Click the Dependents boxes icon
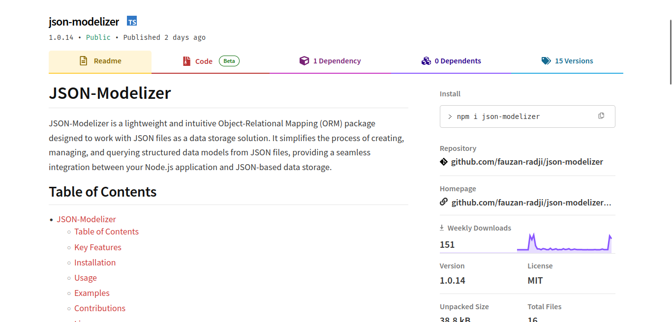This screenshot has height=322, width=672. (x=426, y=61)
